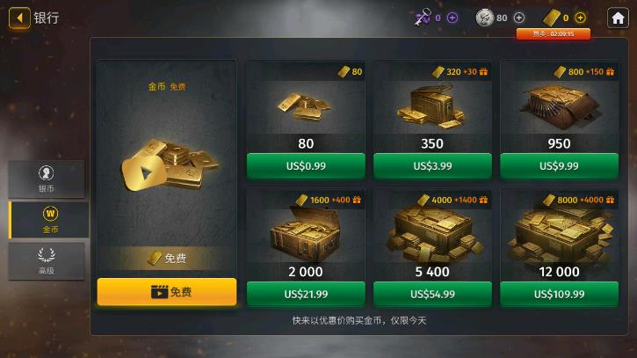Screen dimensions: 637x358
Task: Watch ad with yellow 免费 button
Action: pos(167,292)
